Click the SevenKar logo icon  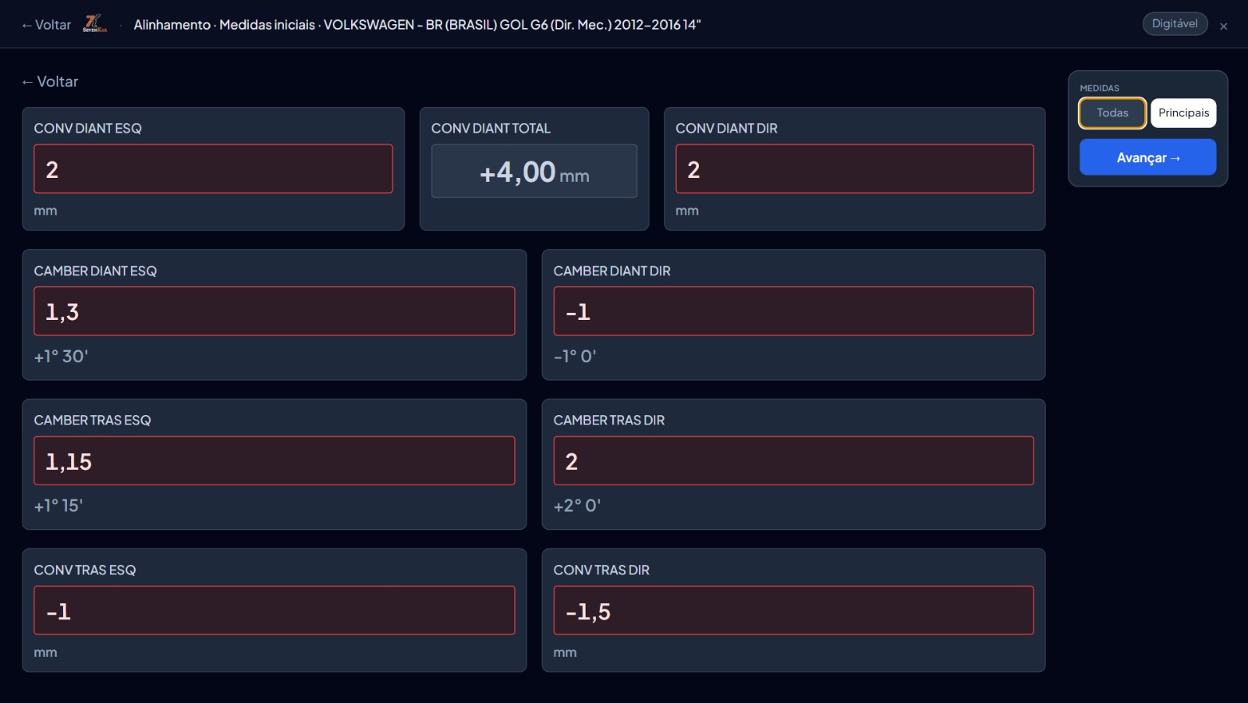tap(94, 24)
